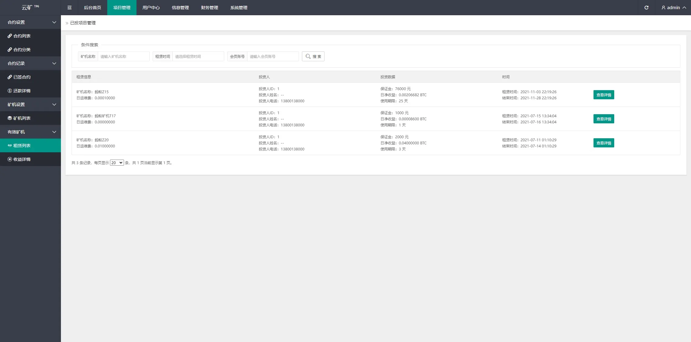Switch to the 用户中心 top menu
The width and height of the screenshot is (691, 342).
pos(151,8)
